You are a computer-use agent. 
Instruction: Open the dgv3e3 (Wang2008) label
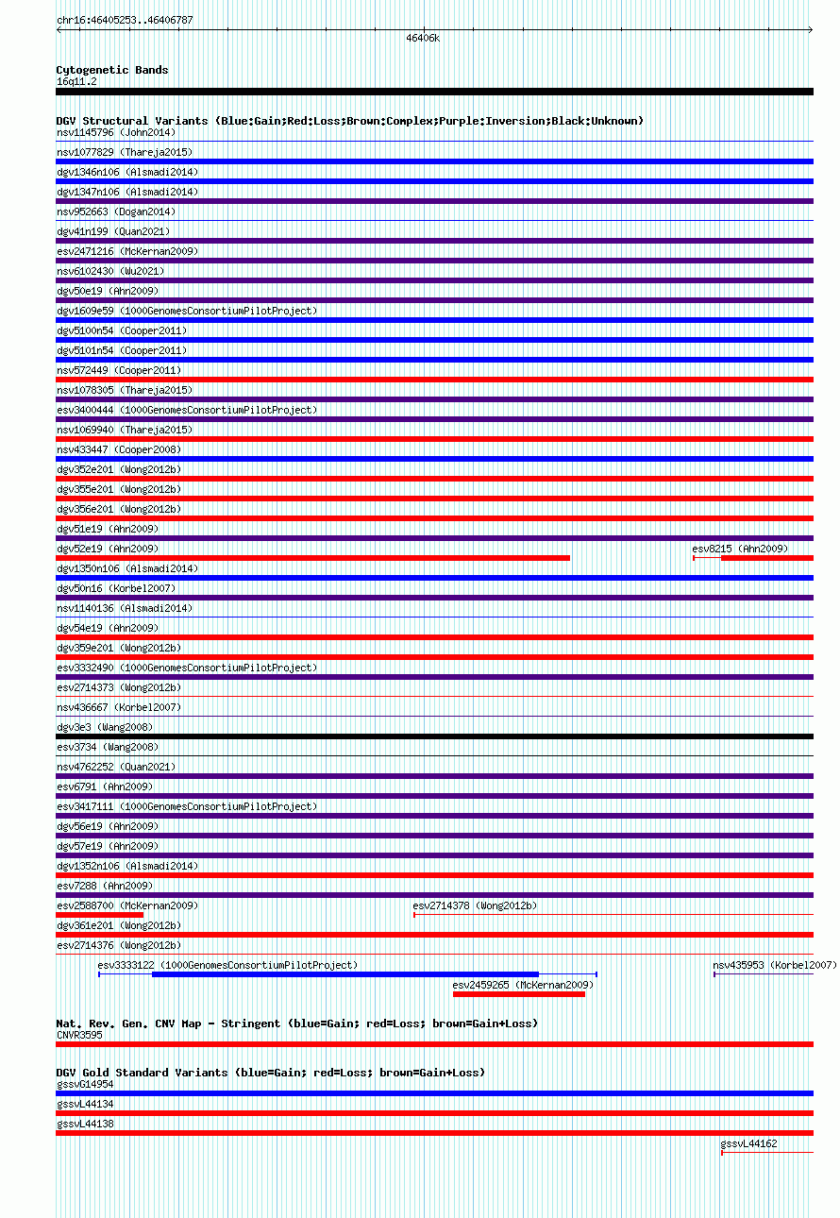105,727
